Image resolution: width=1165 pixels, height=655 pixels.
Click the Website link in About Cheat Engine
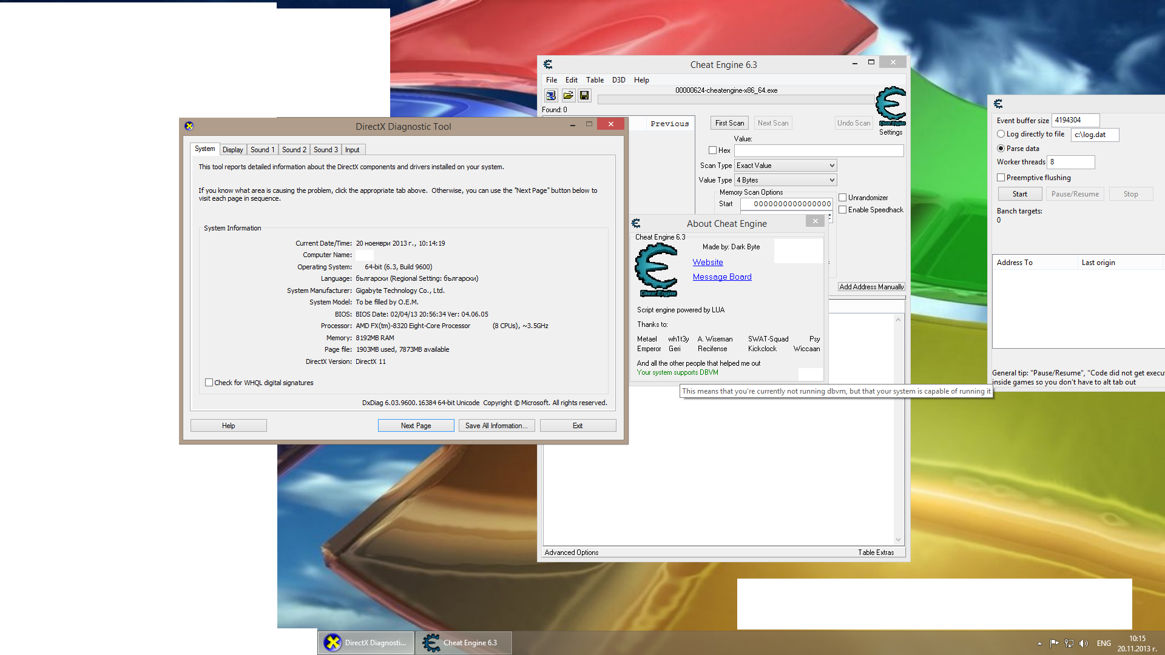[x=706, y=263]
